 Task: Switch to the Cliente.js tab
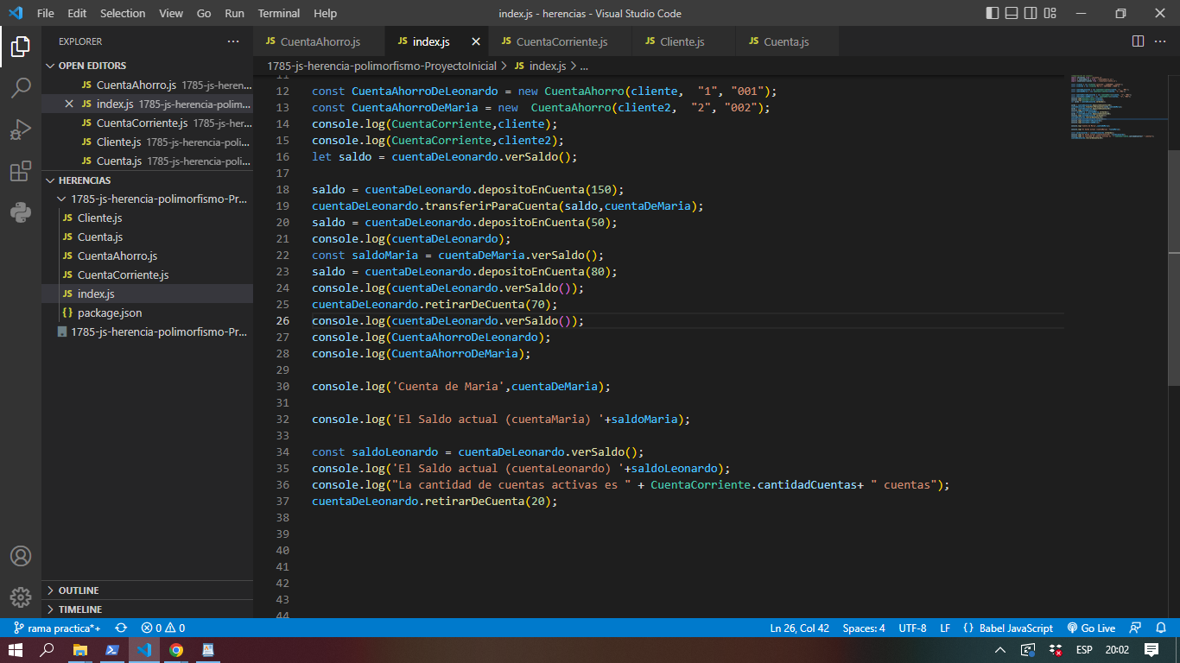(x=683, y=41)
